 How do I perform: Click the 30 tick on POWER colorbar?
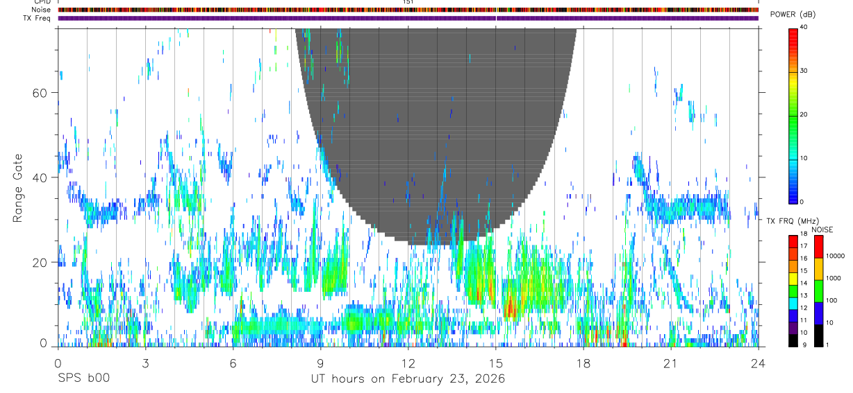(804, 71)
